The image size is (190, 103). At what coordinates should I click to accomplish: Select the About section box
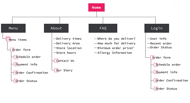(x=56, y=28)
